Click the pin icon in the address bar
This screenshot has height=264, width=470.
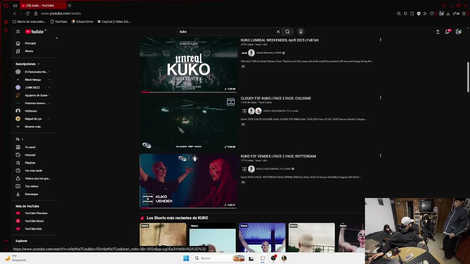(405, 14)
